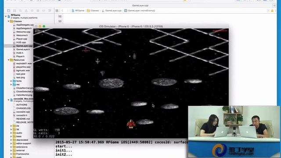Viewport: 281px width, 158px height.
Task: Select RFGame in the jump bar
Action: coord(78,11)
